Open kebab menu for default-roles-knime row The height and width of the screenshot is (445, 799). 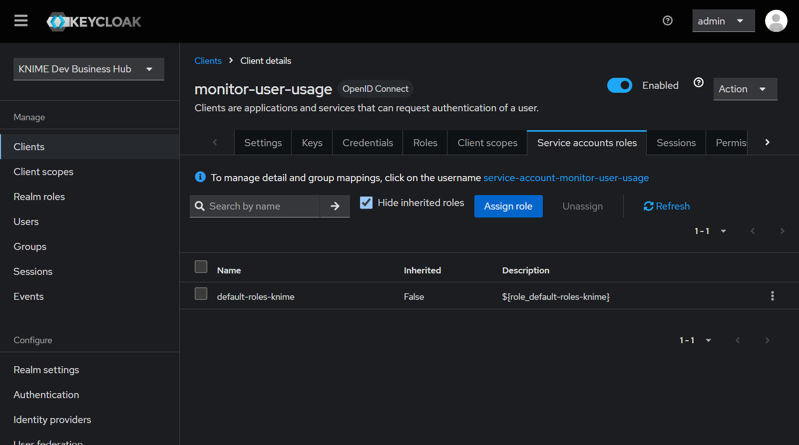(x=772, y=296)
